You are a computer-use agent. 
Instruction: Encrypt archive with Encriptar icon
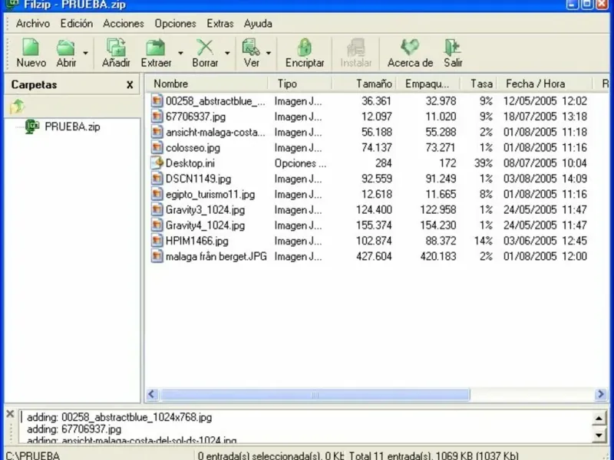(305, 52)
